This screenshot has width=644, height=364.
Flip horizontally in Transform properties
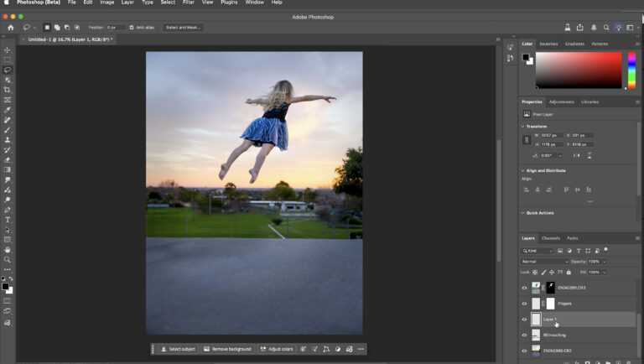[x=577, y=155]
